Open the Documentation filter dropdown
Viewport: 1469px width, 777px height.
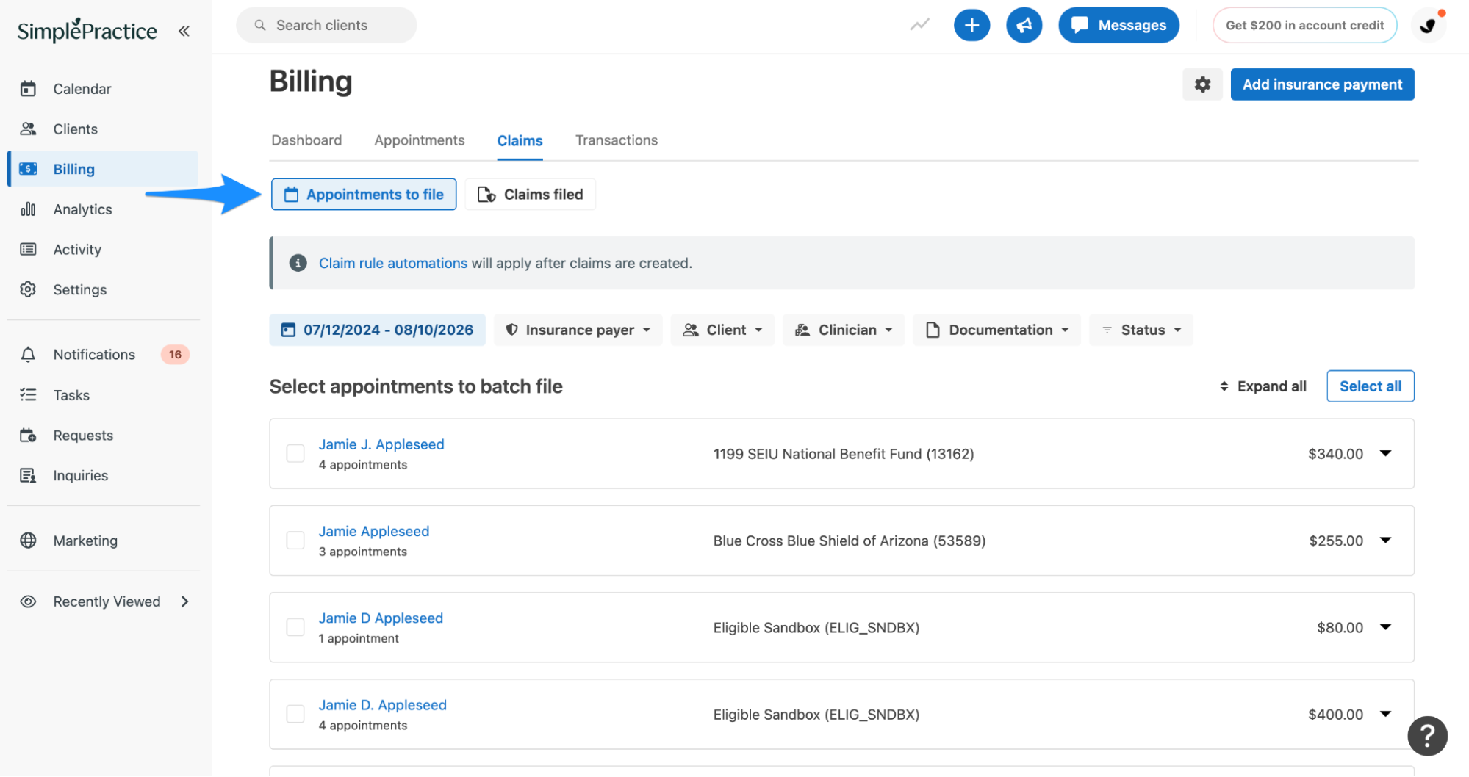point(997,330)
